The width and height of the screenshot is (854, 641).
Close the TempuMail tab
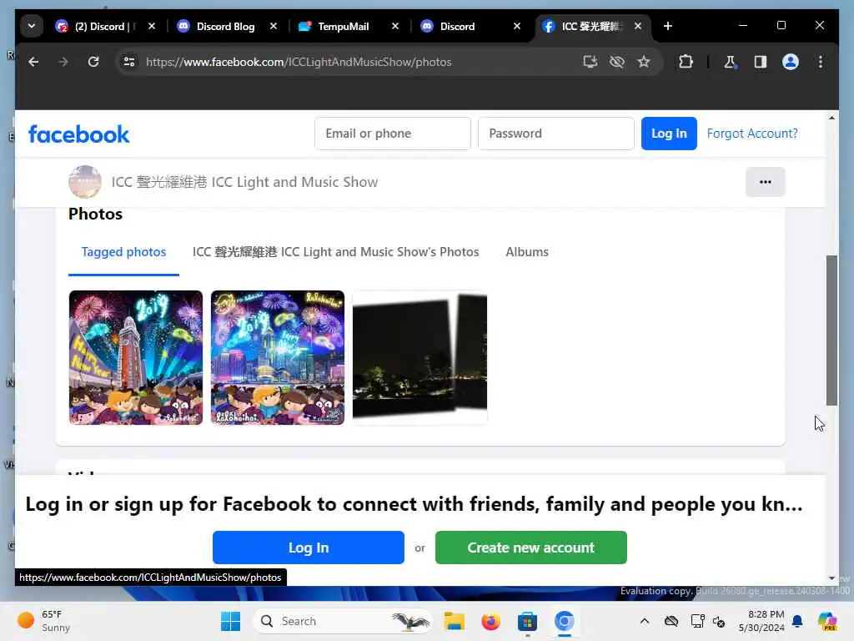(x=395, y=26)
